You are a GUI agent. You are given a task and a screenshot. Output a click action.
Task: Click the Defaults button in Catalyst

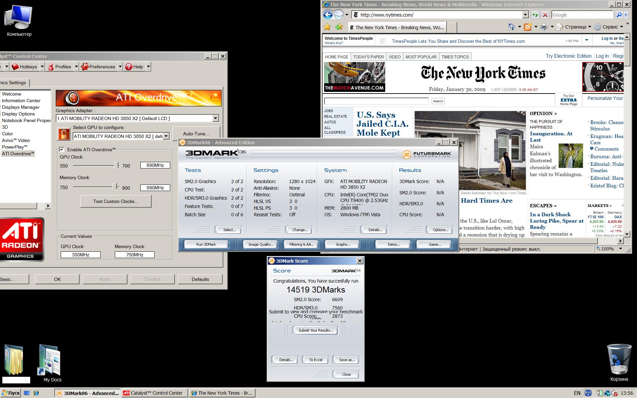tap(200, 279)
